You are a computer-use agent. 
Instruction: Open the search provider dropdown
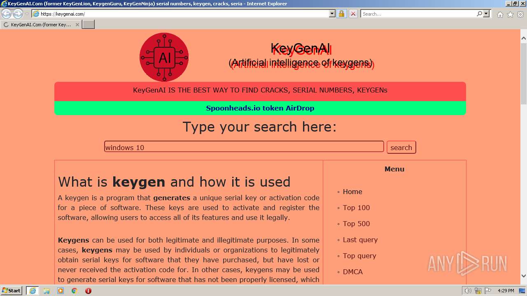[x=486, y=14]
